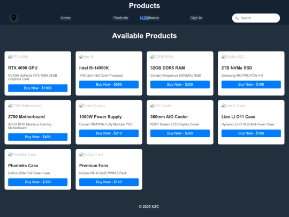Buy the Z790 Motherboard for $499

(x=38, y=137)
